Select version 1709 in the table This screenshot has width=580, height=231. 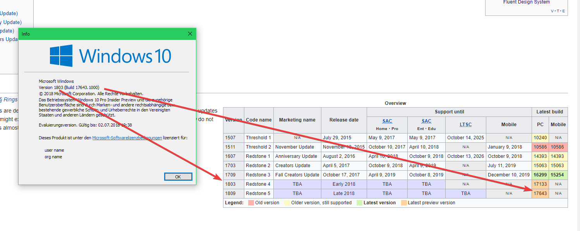click(x=233, y=175)
